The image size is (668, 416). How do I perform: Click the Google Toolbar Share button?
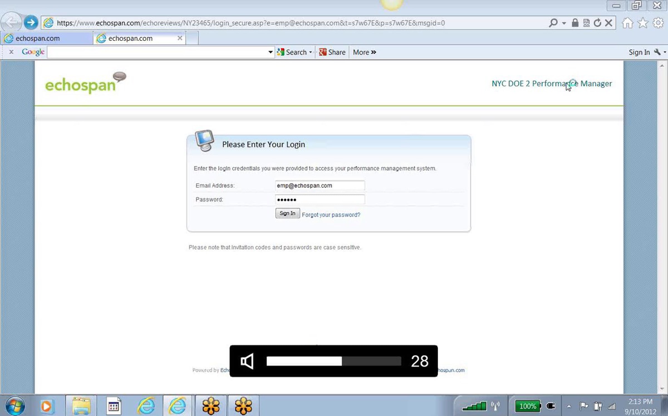coord(332,52)
